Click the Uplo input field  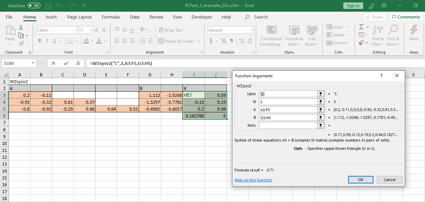click(288, 94)
